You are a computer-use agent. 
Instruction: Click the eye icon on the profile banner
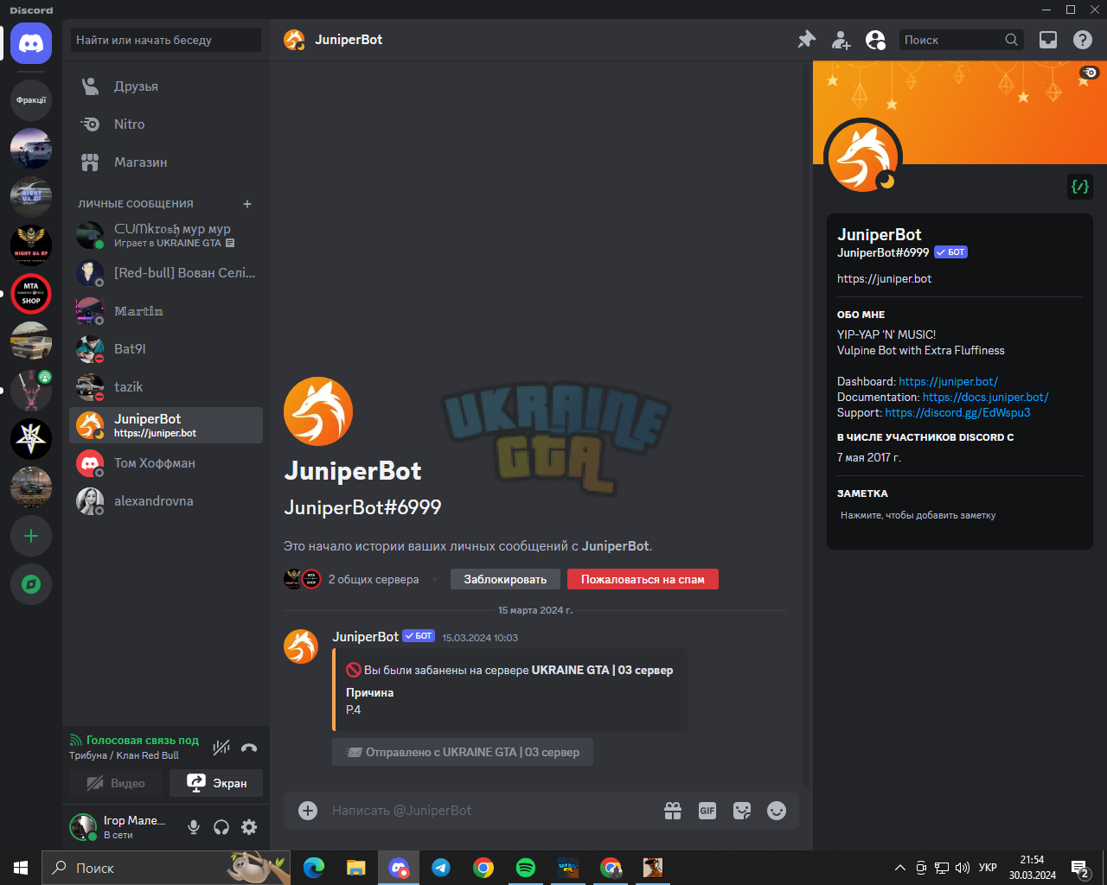click(x=1089, y=73)
